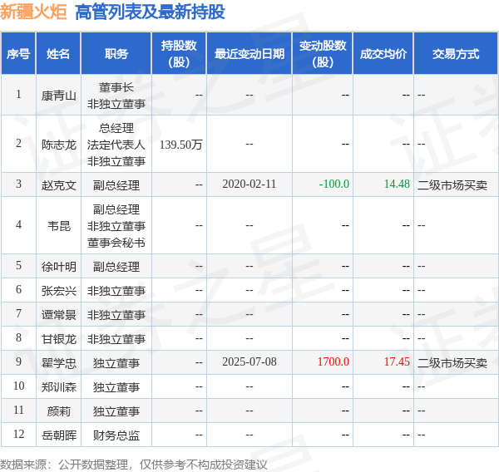Screen dimensions: 499x472
Task: Click the name 陈志龙
Action: pos(58,145)
